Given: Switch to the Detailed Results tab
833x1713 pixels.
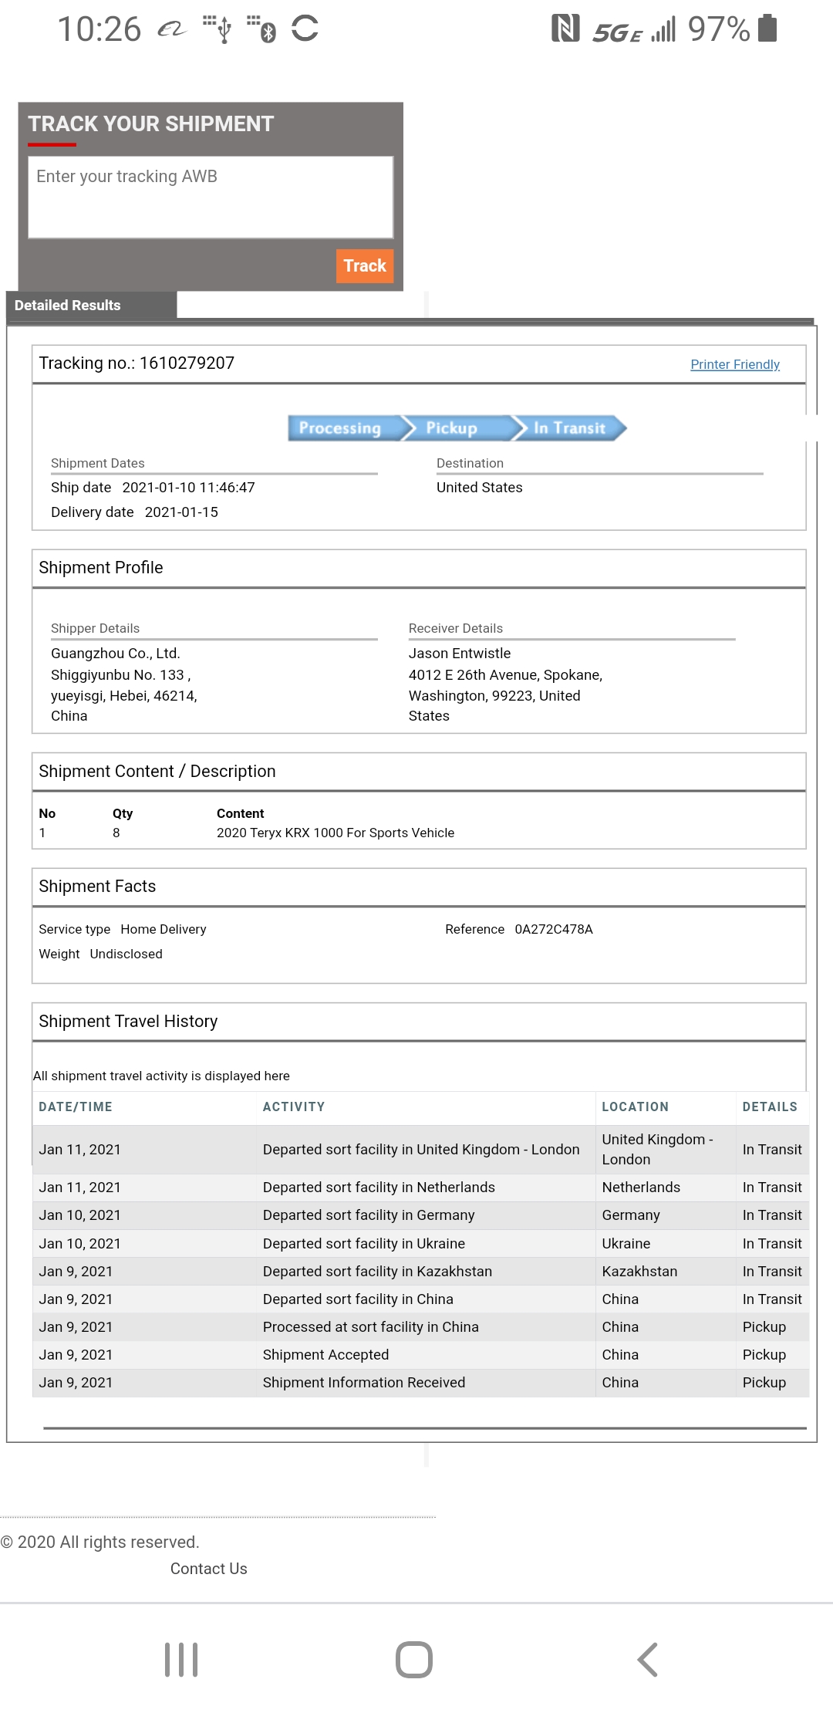Looking at the screenshot, I should [x=68, y=305].
